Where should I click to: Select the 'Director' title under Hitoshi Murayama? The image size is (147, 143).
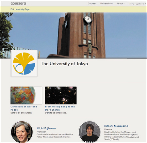coord(108,129)
